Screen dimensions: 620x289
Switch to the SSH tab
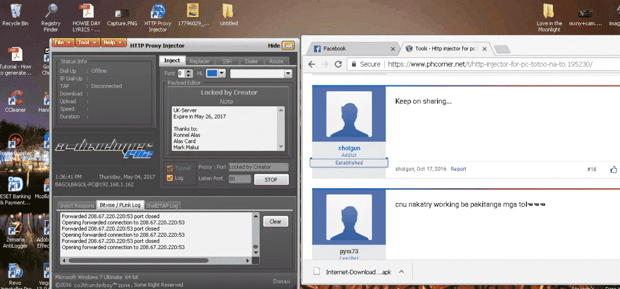click(227, 61)
